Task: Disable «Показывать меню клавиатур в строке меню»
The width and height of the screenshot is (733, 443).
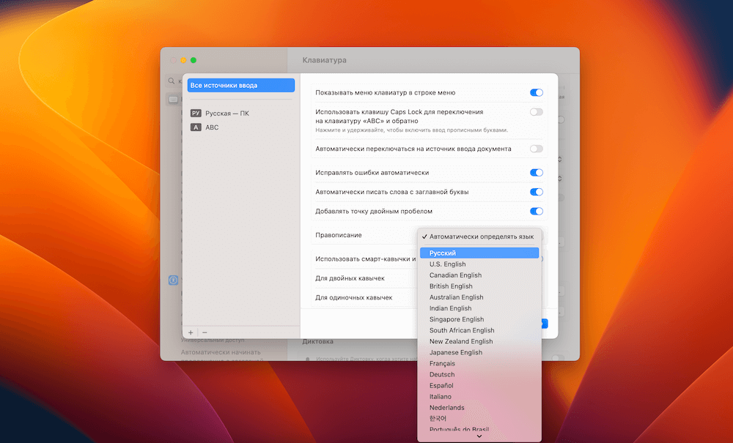Action: [x=536, y=93]
